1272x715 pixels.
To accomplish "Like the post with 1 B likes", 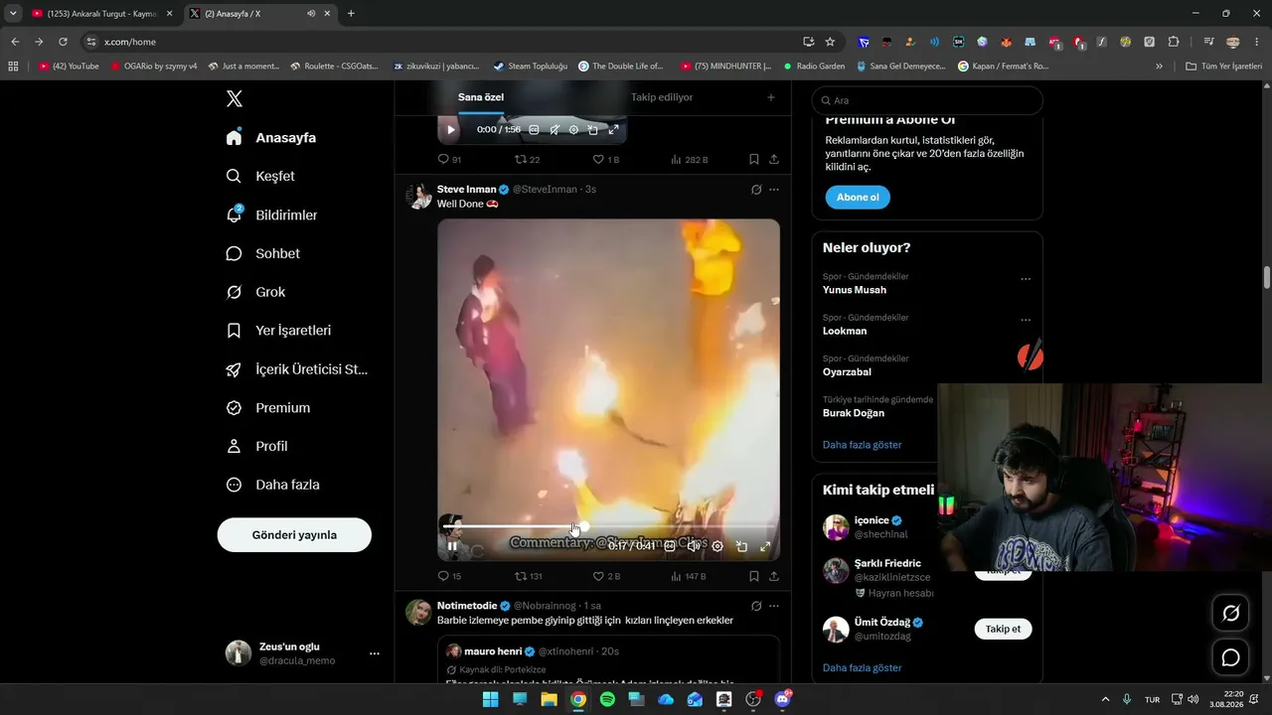I will [x=606, y=159].
